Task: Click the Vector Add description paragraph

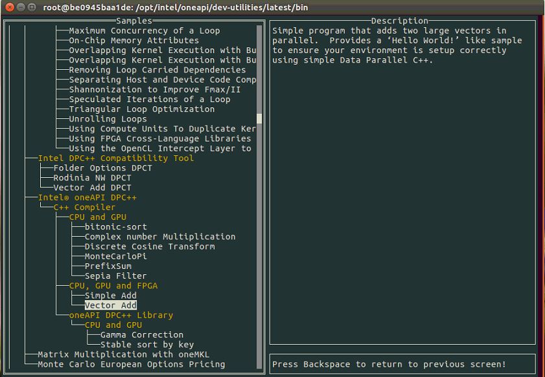Action: pyautogui.click(x=397, y=45)
